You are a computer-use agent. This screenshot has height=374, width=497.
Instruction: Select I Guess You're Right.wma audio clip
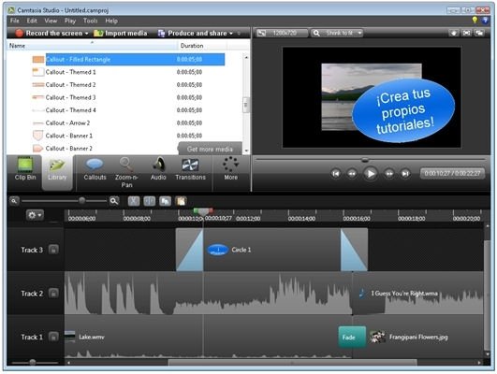(x=417, y=294)
